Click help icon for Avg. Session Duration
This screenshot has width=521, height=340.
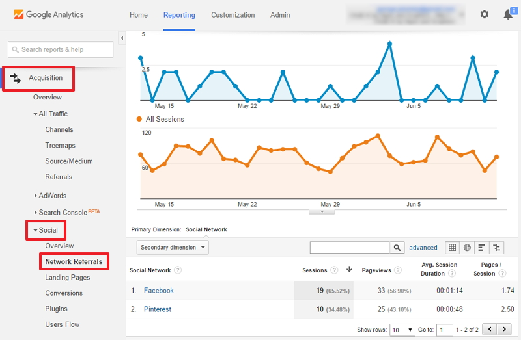451,273
